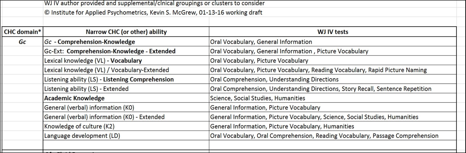Select the "WJ IV author provided" title cell

pos(154,3)
